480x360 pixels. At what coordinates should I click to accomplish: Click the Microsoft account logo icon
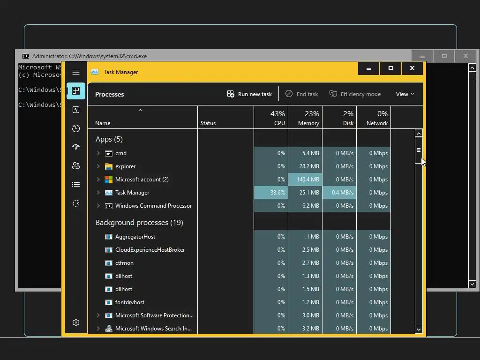(109, 180)
